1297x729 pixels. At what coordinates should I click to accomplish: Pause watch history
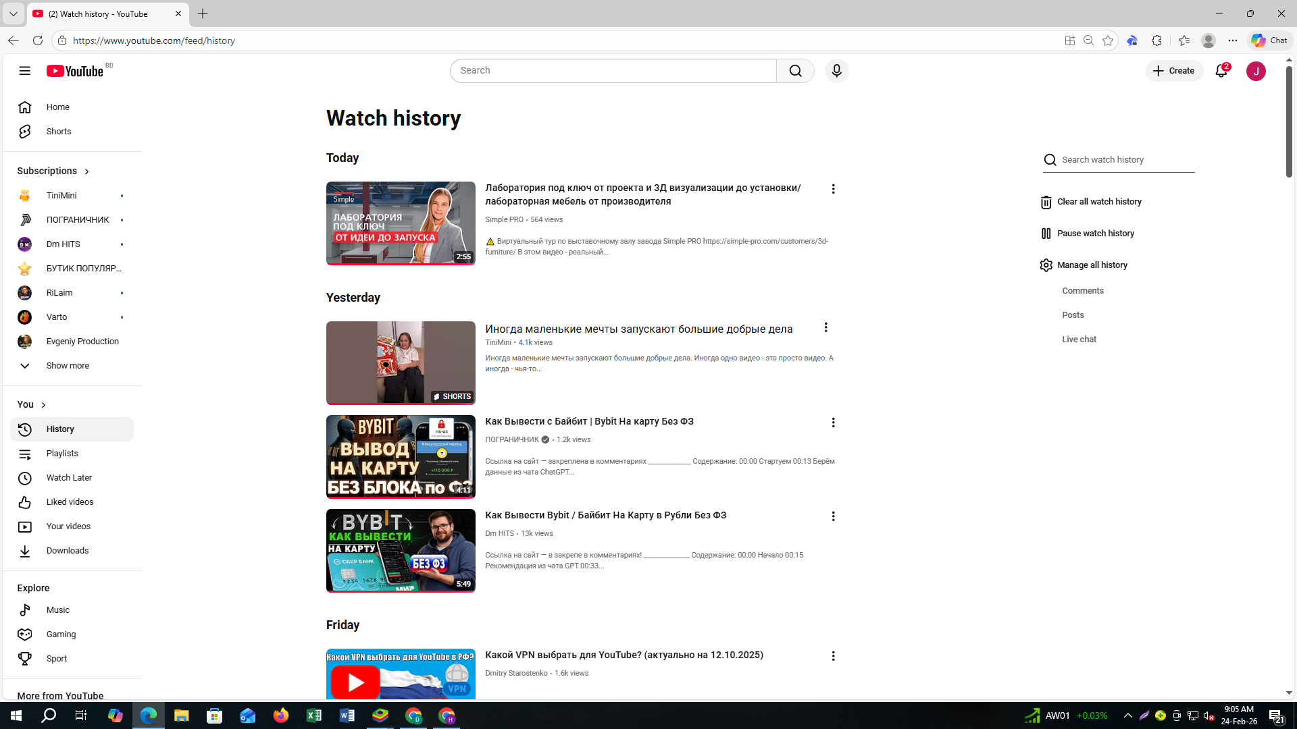[1094, 234]
